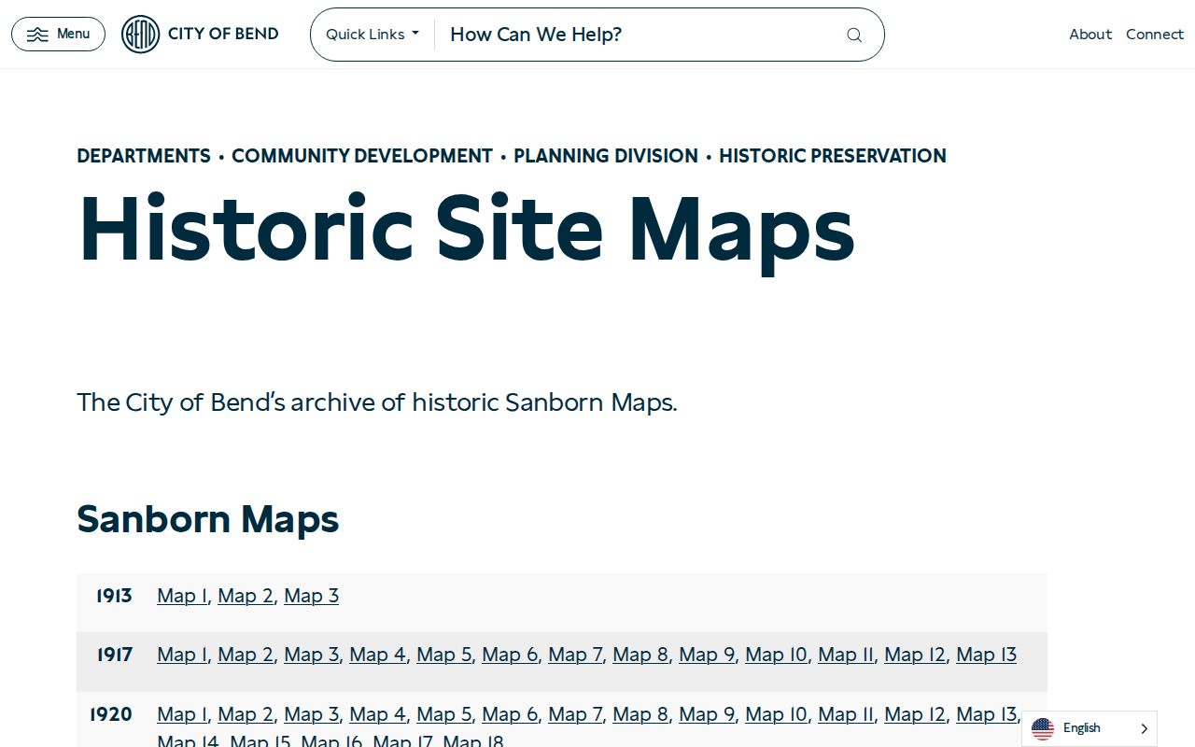Open 1917 Map 8

click(x=640, y=655)
